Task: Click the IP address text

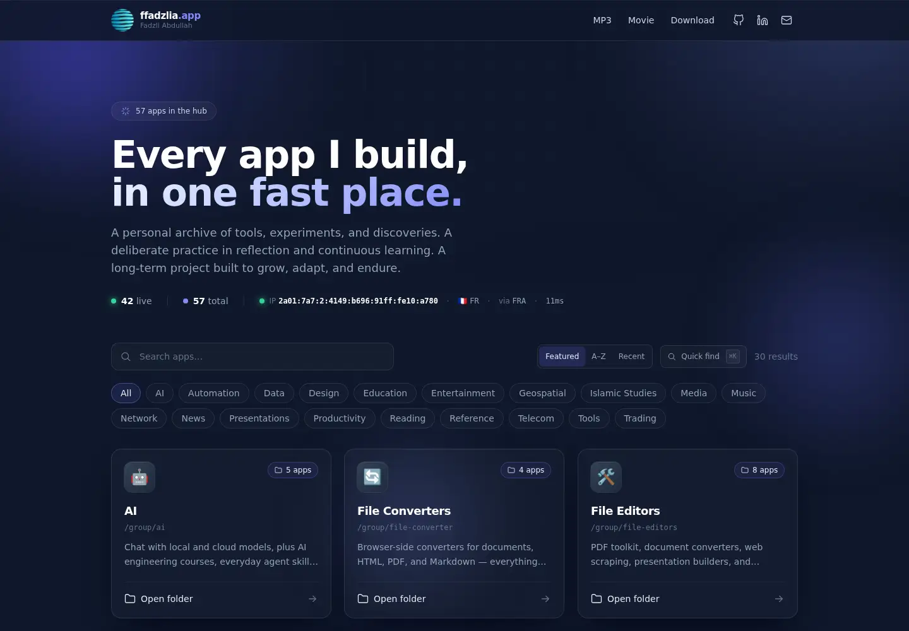Action: tap(358, 301)
